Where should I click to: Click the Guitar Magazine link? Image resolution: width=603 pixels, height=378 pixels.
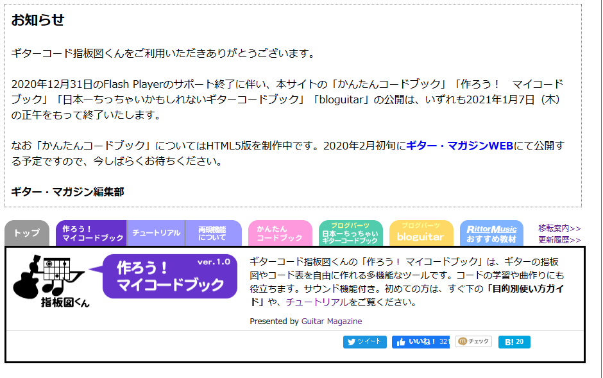point(332,321)
